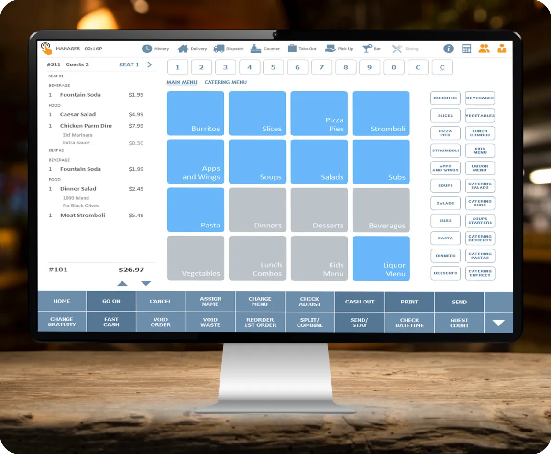Image resolution: width=551 pixels, height=454 pixels.
Task: Select the Delivery house icon
Action: (183, 49)
